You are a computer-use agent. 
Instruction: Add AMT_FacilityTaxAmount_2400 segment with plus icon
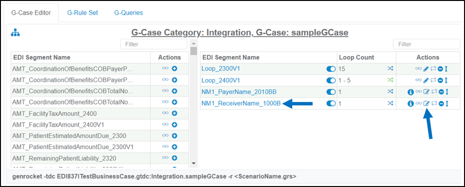click(x=174, y=113)
